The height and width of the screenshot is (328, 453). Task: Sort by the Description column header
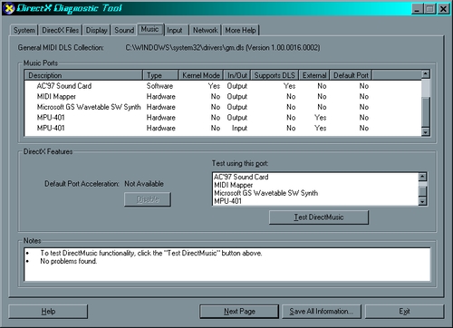(x=83, y=75)
